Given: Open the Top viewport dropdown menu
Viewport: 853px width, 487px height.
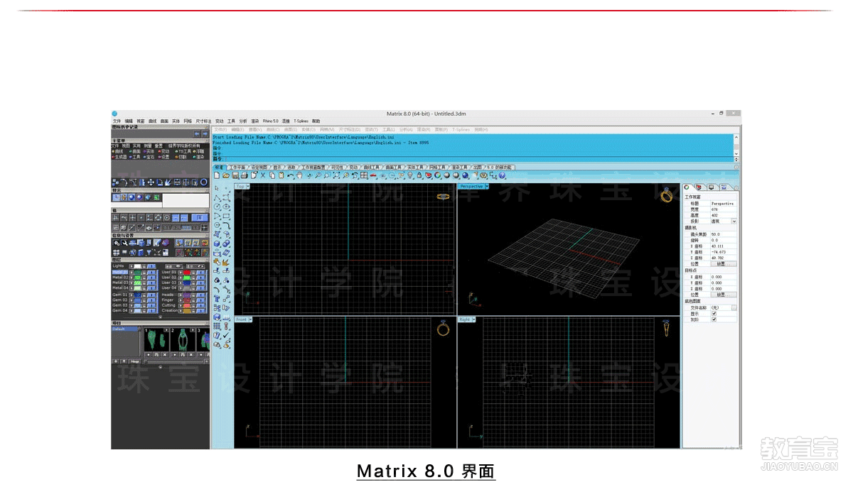Looking at the screenshot, I should point(249,187).
